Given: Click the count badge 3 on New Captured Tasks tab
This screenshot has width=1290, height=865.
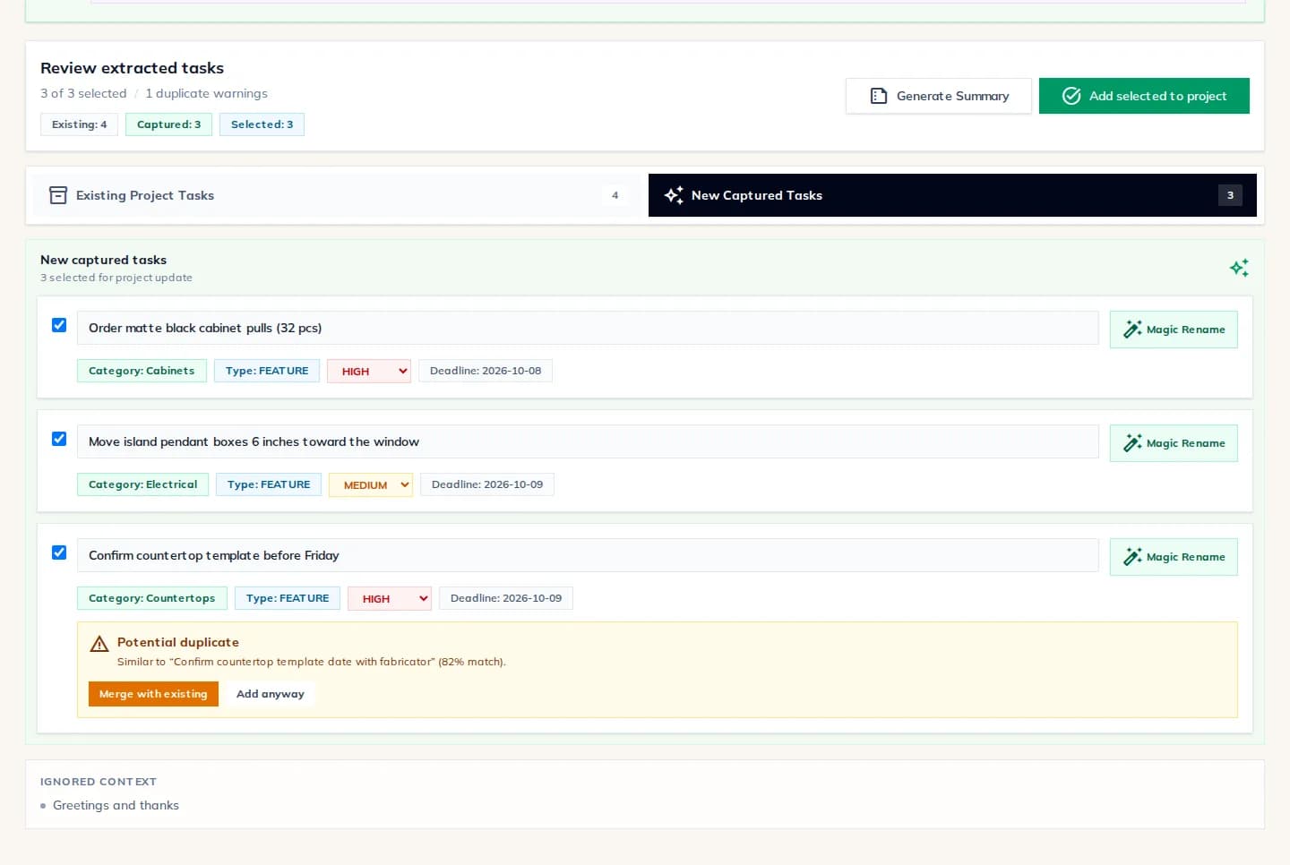Looking at the screenshot, I should coord(1230,195).
